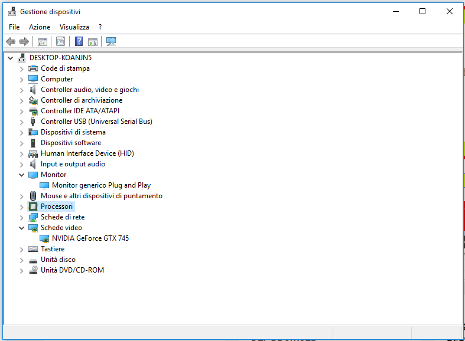Collapse the Monitor category

(x=22, y=175)
